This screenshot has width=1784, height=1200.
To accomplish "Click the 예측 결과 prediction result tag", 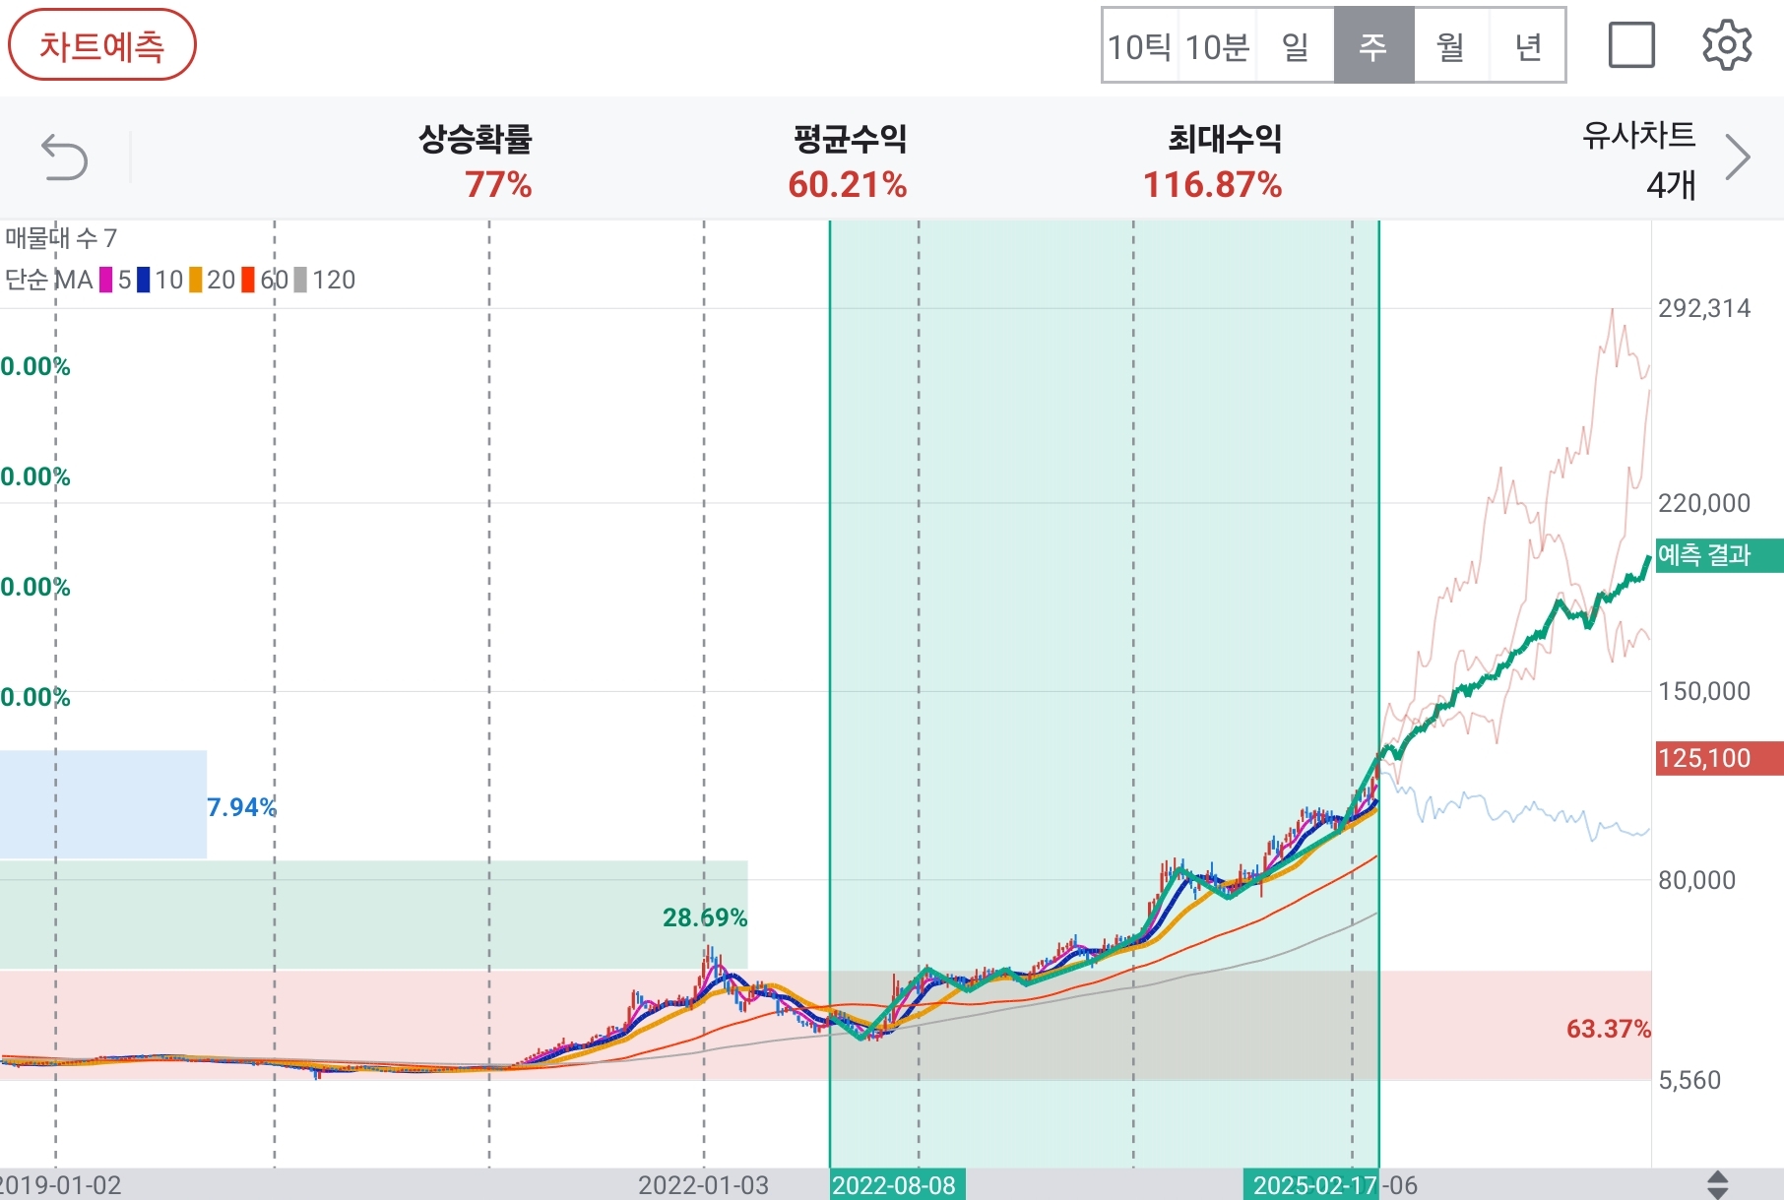I will tap(1719, 555).
